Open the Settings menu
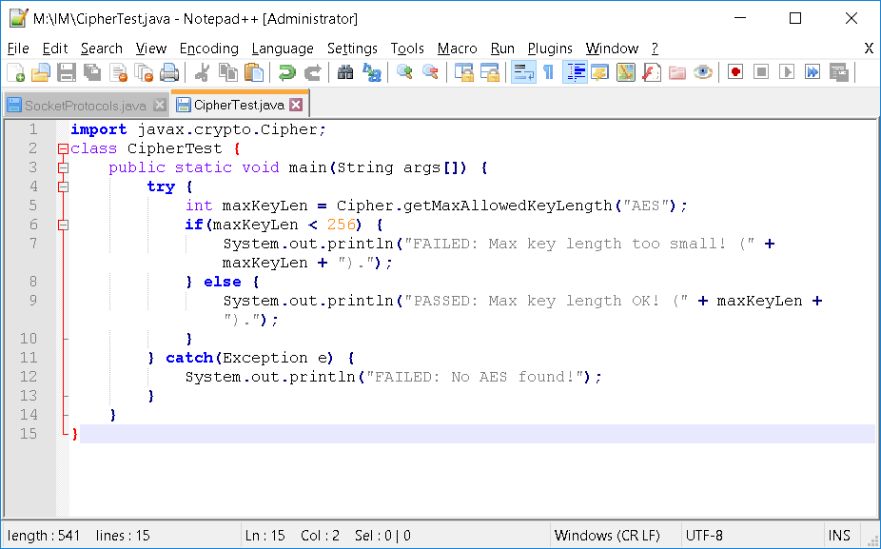This screenshot has height=549, width=881. pyautogui.click(x=352, y=49)
